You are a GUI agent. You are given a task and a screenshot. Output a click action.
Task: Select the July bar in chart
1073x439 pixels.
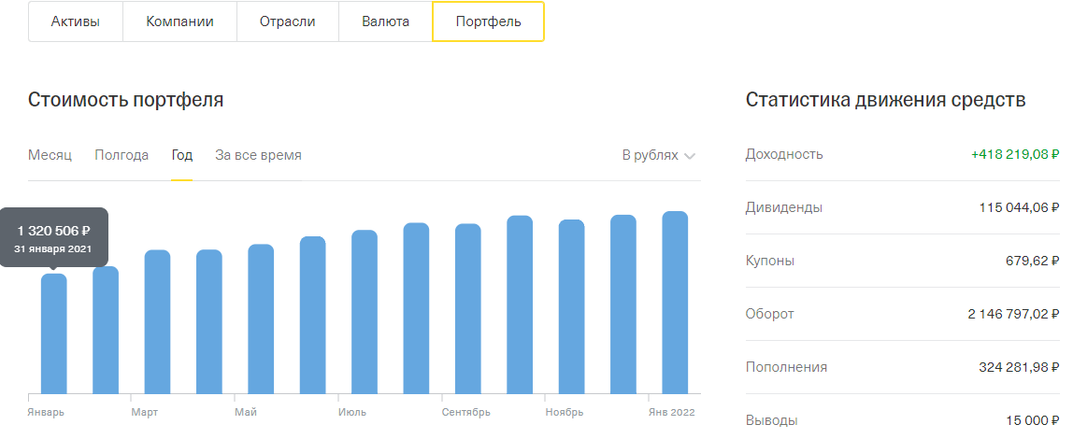[x=365, y=312]
